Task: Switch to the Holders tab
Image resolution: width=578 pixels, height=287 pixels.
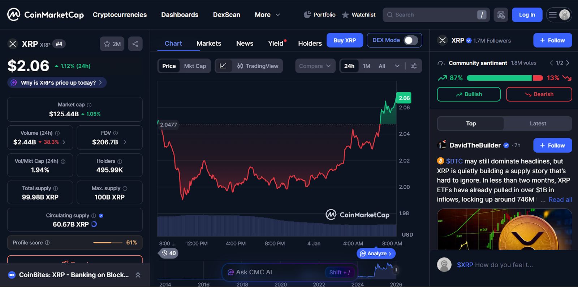Action: coord(310,44)
